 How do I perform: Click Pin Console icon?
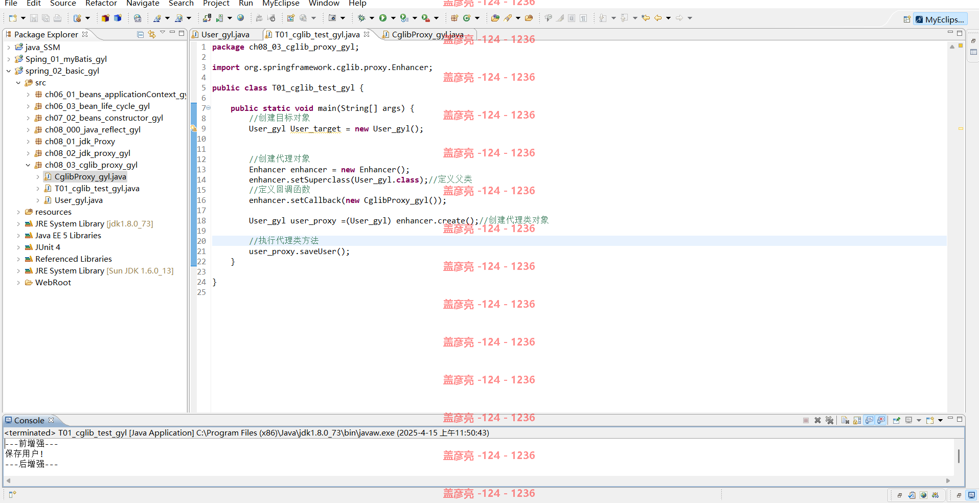pyautogui.click(x=896, y=420)
